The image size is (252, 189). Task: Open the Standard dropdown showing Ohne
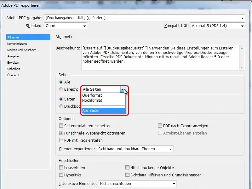pos(66,26)
